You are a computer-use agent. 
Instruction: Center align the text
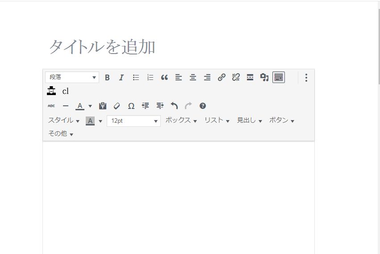tap(193, 78)
